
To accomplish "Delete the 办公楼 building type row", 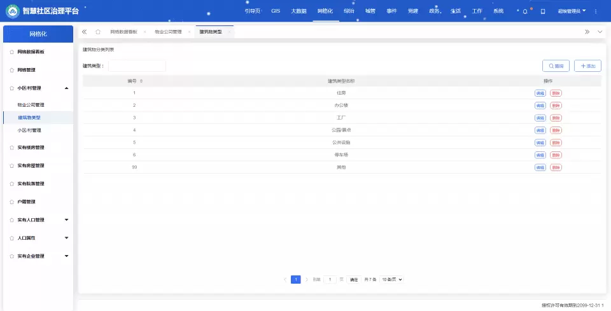I will pos(556,106).
